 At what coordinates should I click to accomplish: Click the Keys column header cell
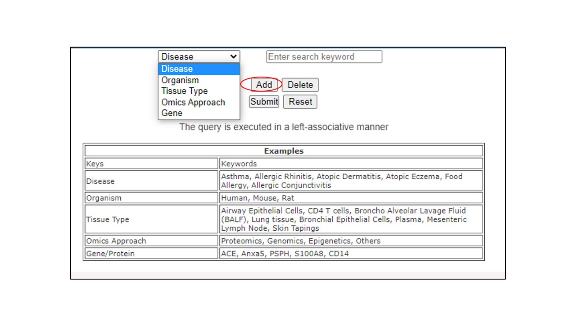click(x=151, y=164)
